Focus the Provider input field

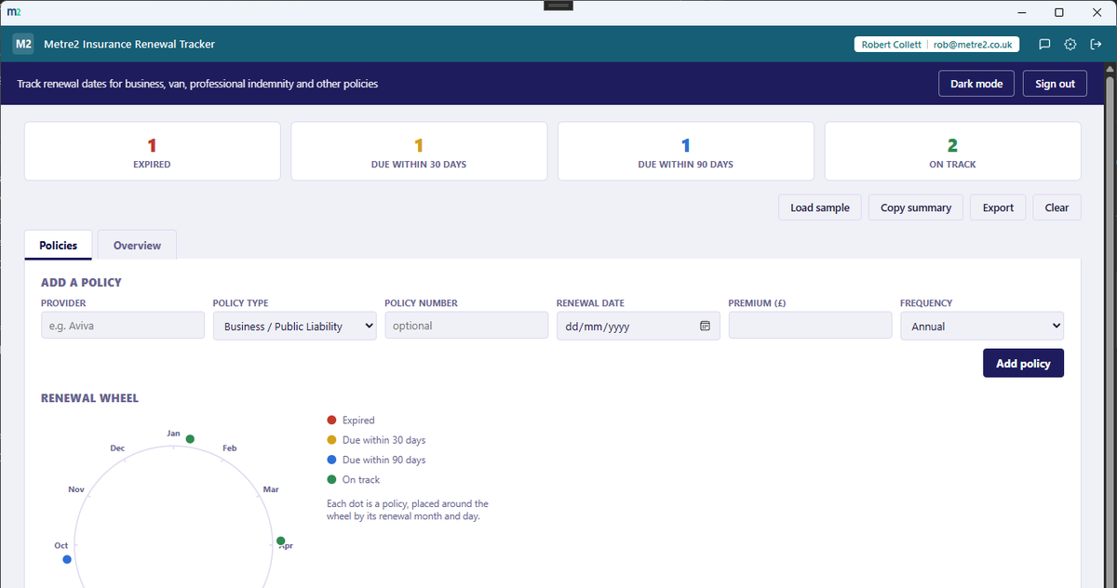point(123,326)
